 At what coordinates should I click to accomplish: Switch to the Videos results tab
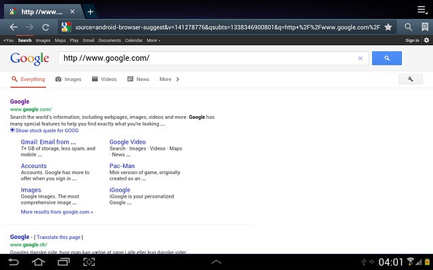104,80
